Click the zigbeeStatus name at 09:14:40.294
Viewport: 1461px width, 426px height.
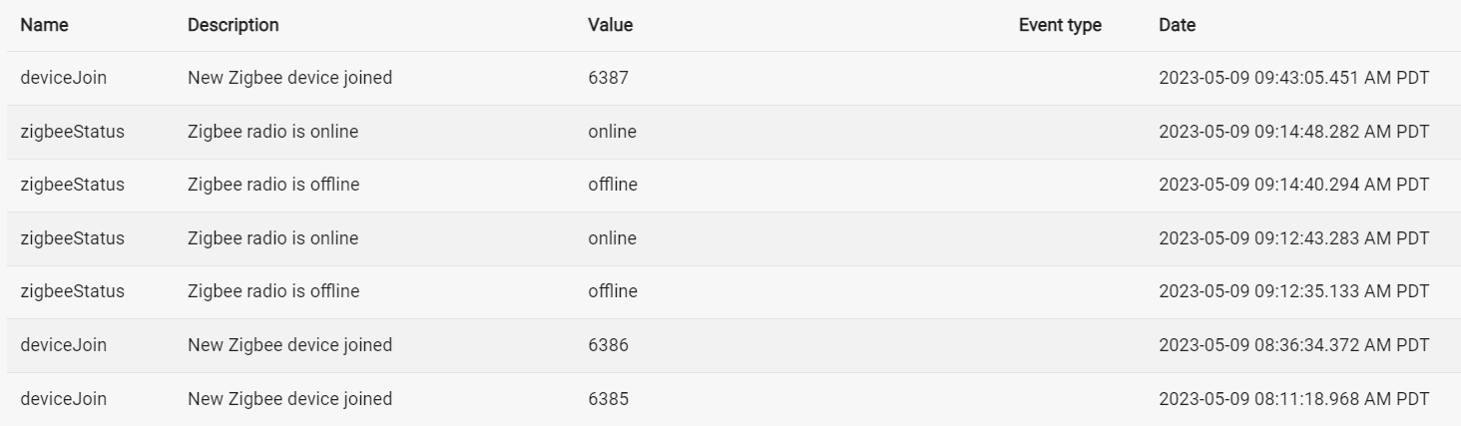coord(72,185)
